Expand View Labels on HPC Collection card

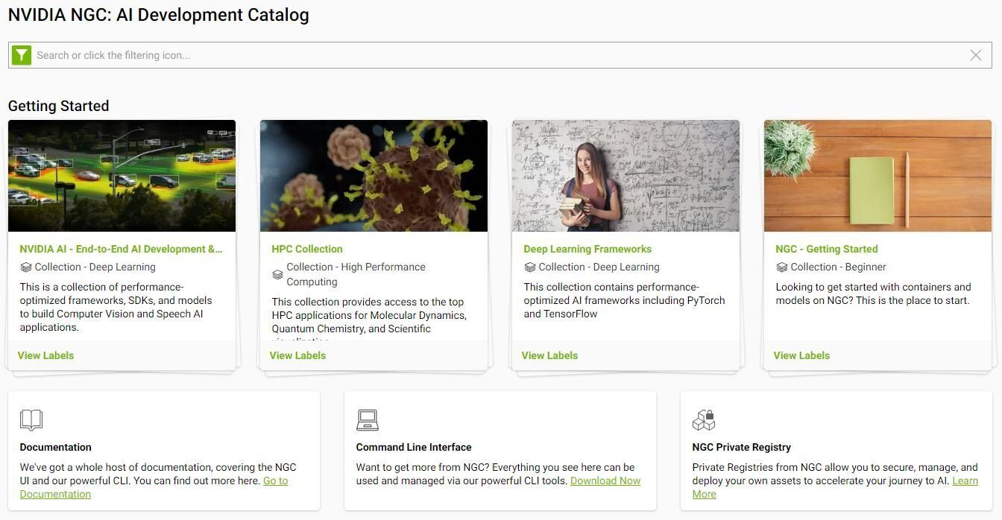tap(297, 355)
